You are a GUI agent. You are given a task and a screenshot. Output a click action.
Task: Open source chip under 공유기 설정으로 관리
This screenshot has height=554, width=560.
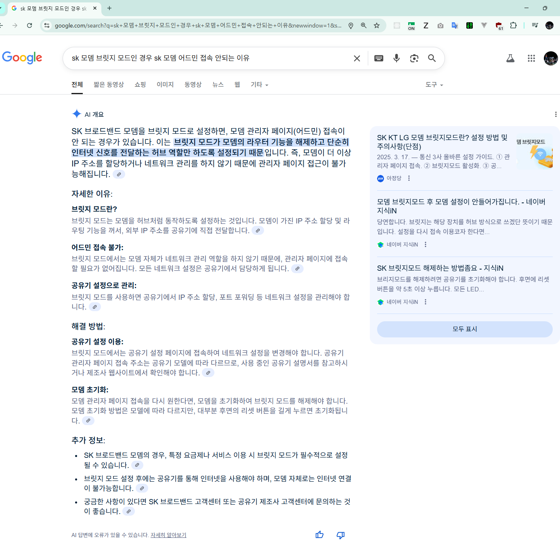pyautogui.click(x=94, y=307)
